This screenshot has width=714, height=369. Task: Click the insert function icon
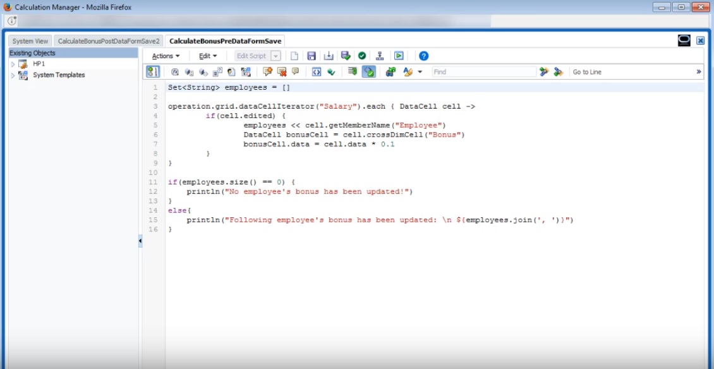(176, 71)
